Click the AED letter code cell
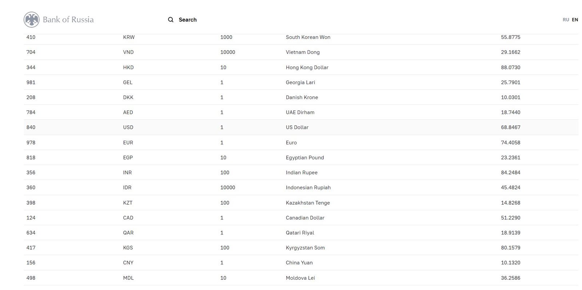This screenshot has height=290, width=582. pos(128,113)
